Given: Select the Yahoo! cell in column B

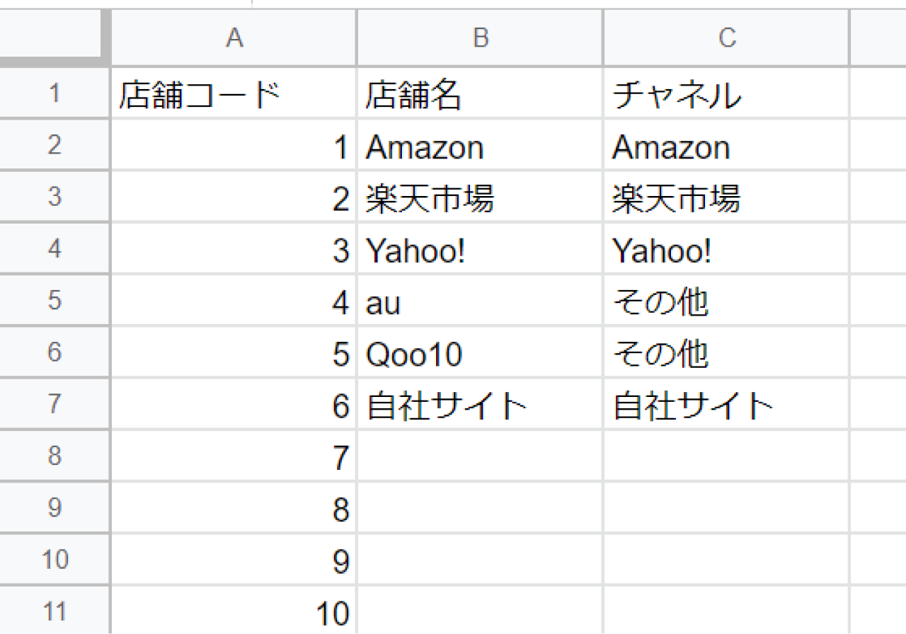Looking at the screenshot, I should click(480, 249).
